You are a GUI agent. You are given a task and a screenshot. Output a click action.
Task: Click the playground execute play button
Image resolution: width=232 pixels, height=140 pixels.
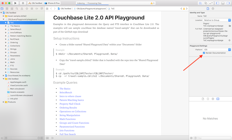[x=52, y=138]
